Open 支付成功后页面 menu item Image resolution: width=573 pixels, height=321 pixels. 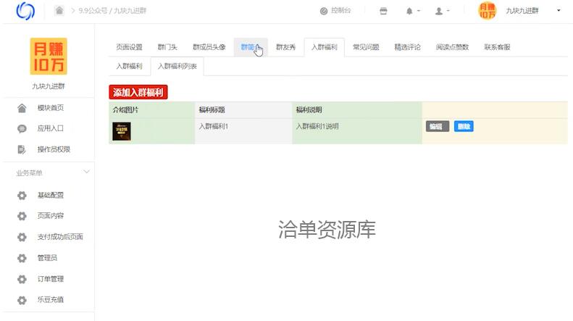coord(60,236)
